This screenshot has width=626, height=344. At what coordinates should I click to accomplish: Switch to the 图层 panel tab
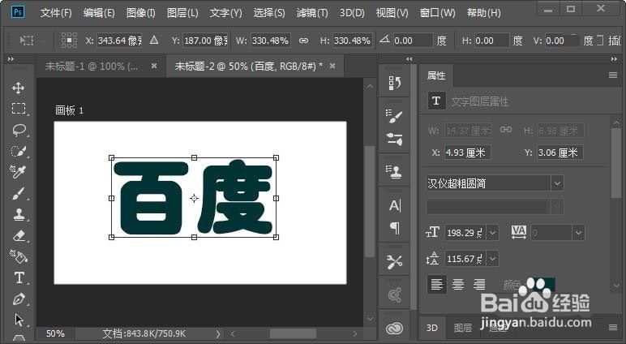tap(463, 328)
